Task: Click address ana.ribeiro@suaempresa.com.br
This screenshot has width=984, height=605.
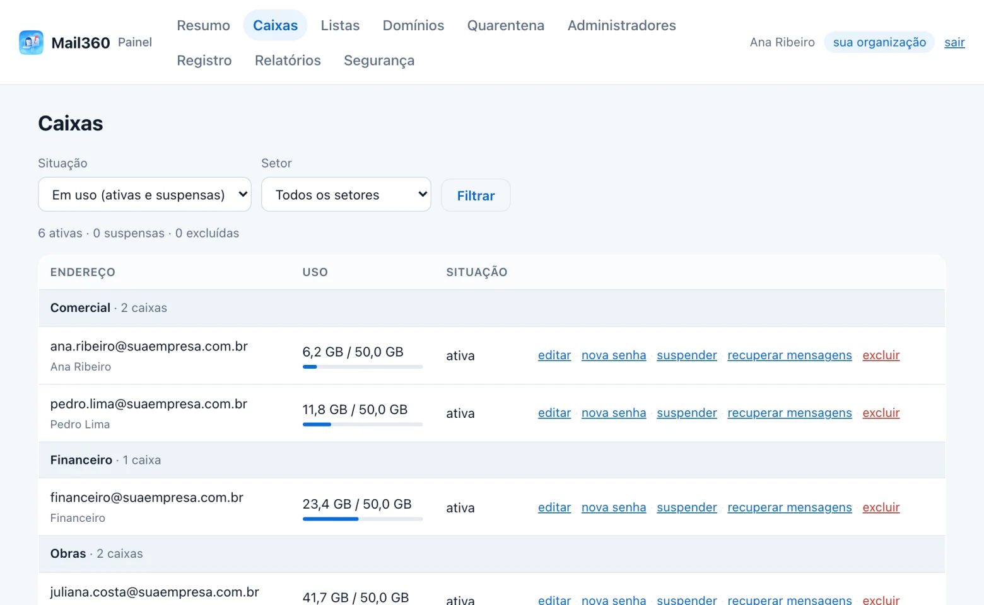Action: [x=149, y=346]
